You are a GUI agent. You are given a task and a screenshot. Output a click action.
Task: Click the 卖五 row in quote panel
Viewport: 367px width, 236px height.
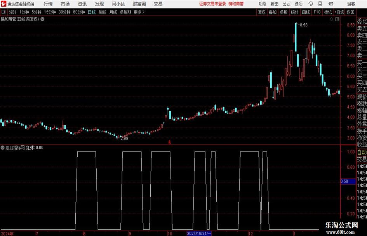pyautogui.click(x=362, y=29)
